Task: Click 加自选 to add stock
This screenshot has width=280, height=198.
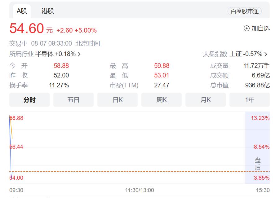Action: pos(260,29)
